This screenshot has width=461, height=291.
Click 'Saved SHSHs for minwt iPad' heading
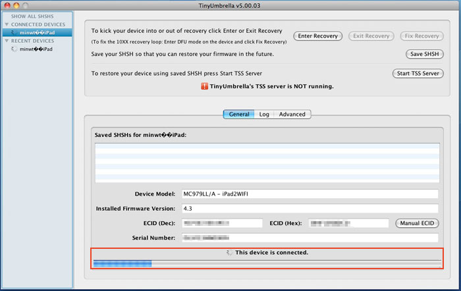click(x=140, y=135)
